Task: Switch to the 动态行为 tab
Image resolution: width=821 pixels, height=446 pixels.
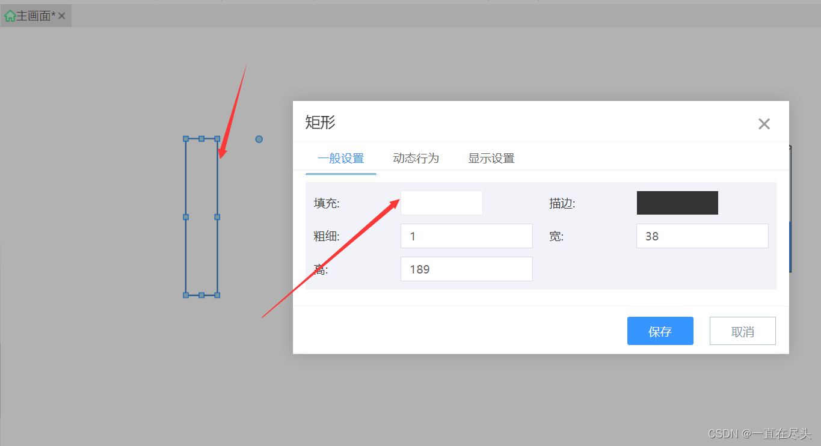Action: 416,157
